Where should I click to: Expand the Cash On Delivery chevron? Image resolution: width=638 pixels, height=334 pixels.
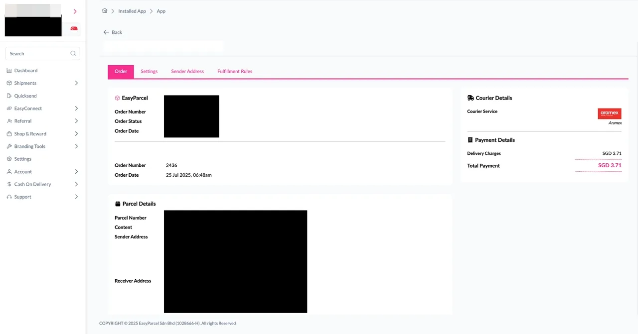76,184
